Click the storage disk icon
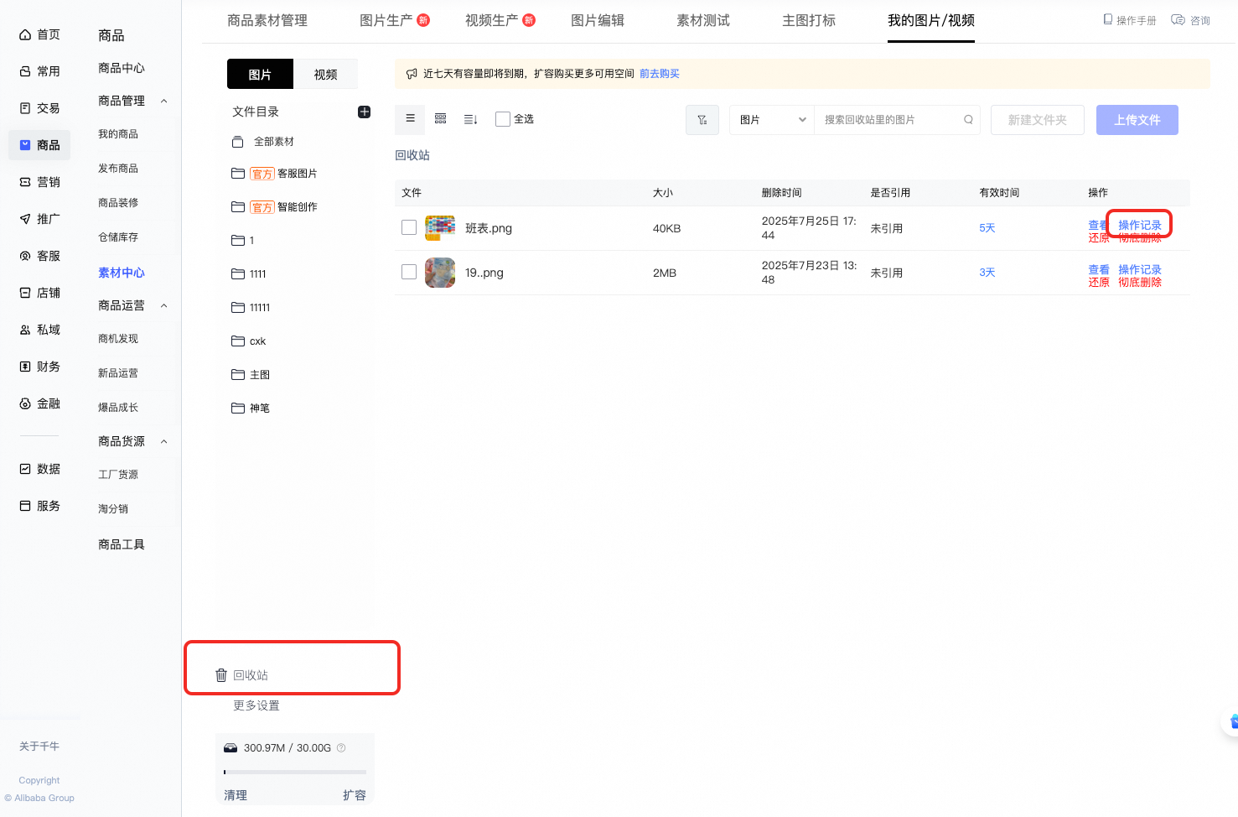The width and height of the screenshot is (1238, 817). click(x=231, y=747)
